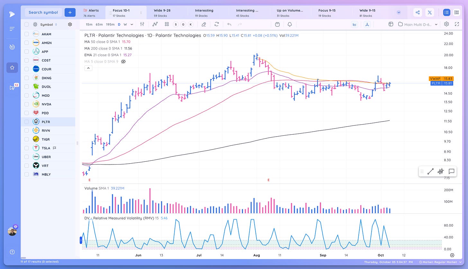Create alert with bell icon
468x269 pixels.
(x=290, y=24)
